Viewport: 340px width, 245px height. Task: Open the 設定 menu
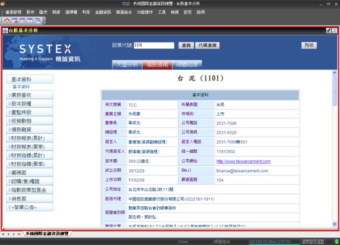click(187, 12)
